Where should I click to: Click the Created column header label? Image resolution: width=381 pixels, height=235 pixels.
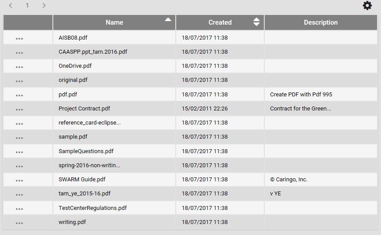click(220, 22)
